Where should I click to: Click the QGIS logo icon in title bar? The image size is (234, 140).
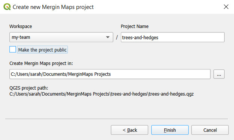click(7, 7)
